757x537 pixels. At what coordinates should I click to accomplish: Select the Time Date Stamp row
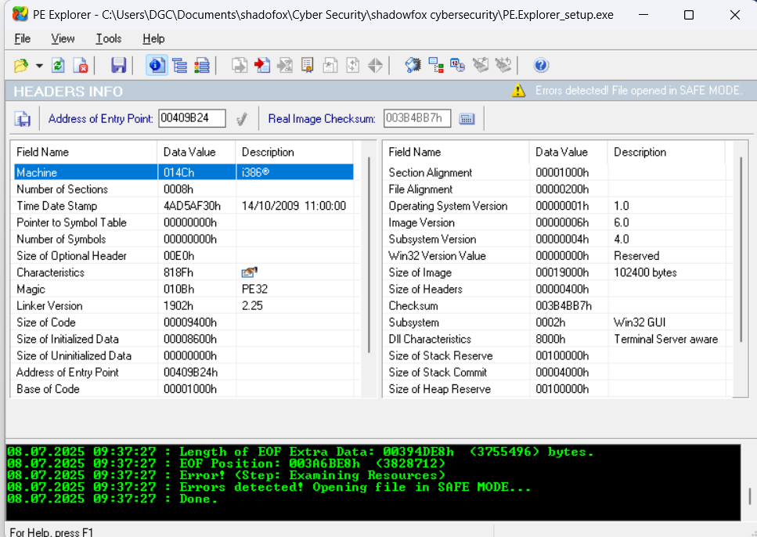pos(184,206)
